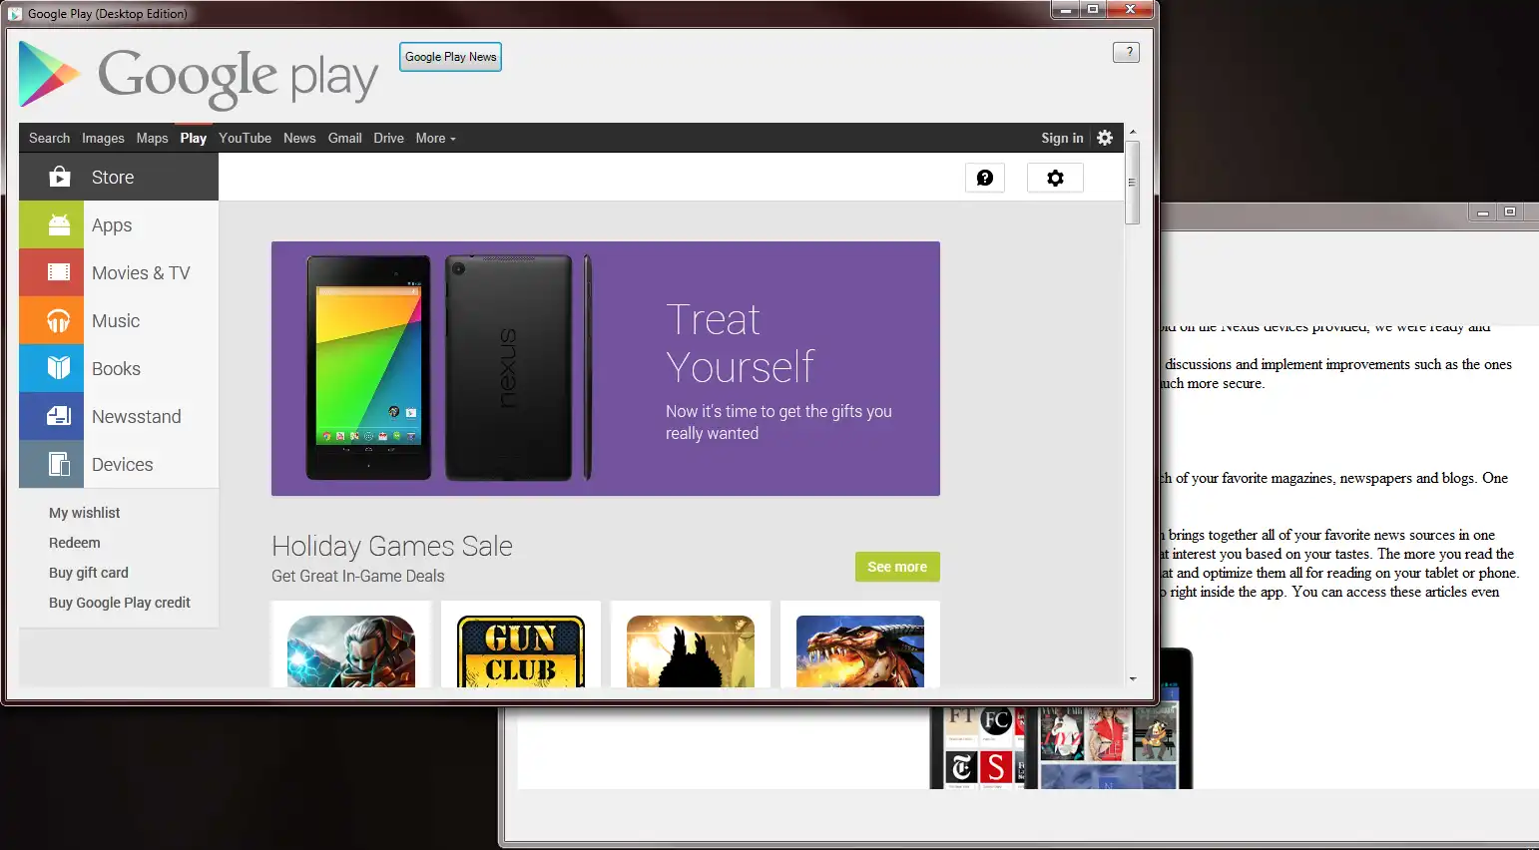The height and width of the screenshot is (850, 1539).
Task: Open the Store shopping bag icon
Action: pyautogui.click(x=60, y=177)
